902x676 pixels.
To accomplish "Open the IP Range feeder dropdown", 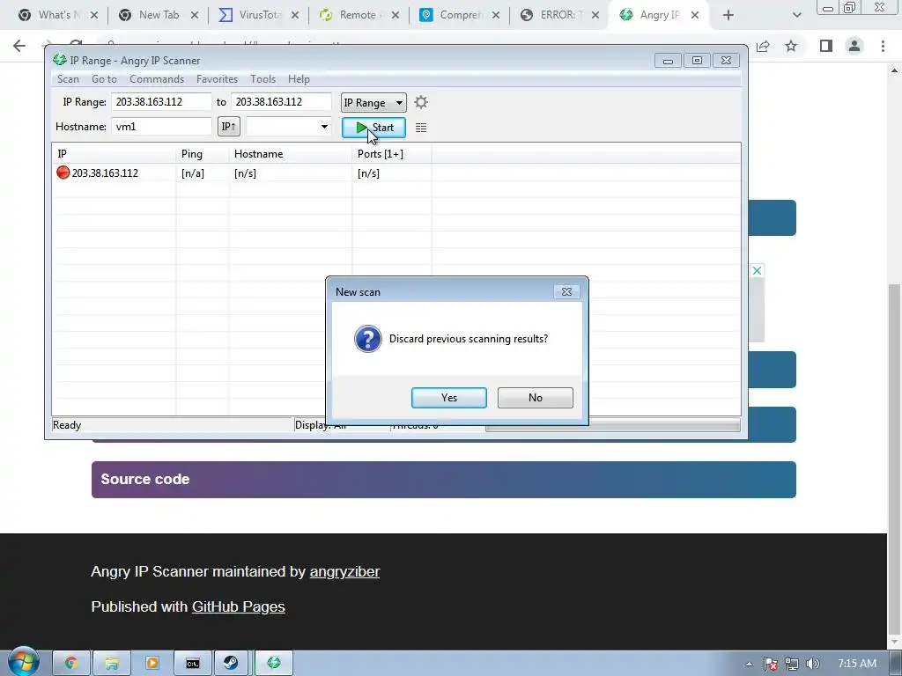I will [373, 103].
